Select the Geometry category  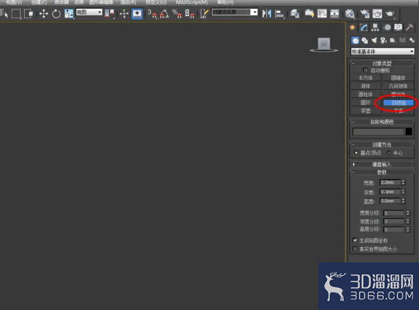pos(355,40)
